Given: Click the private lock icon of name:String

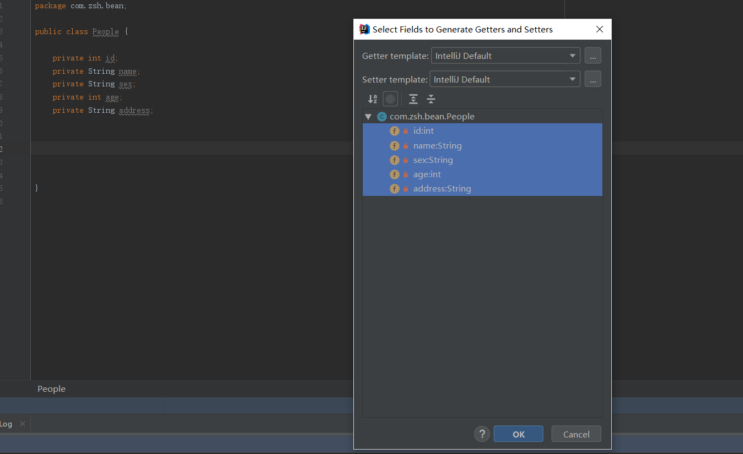Looking at the screenshot, I should pos(406,146).
